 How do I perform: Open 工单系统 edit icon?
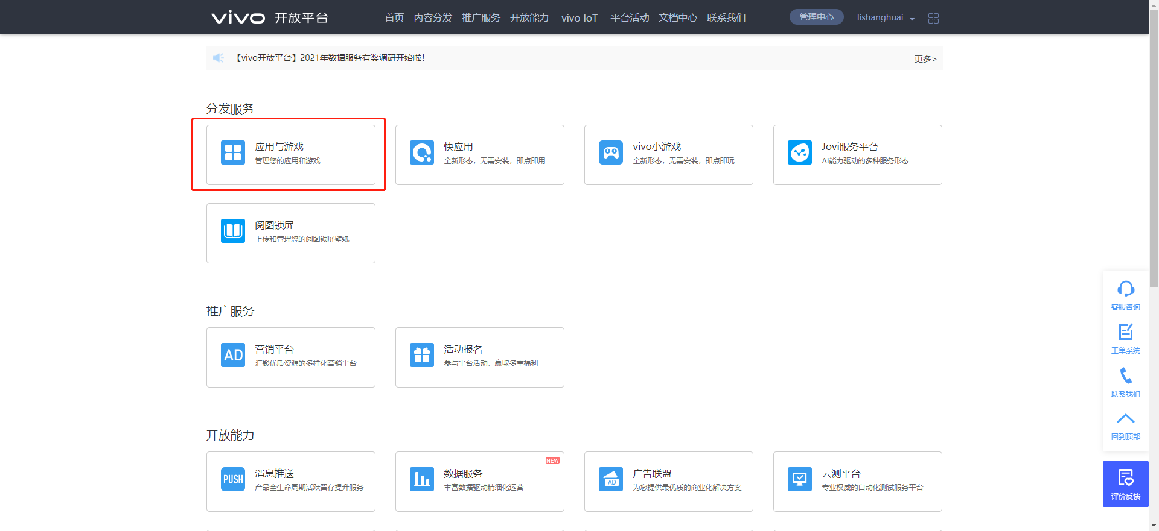[x=1126, y=332]
